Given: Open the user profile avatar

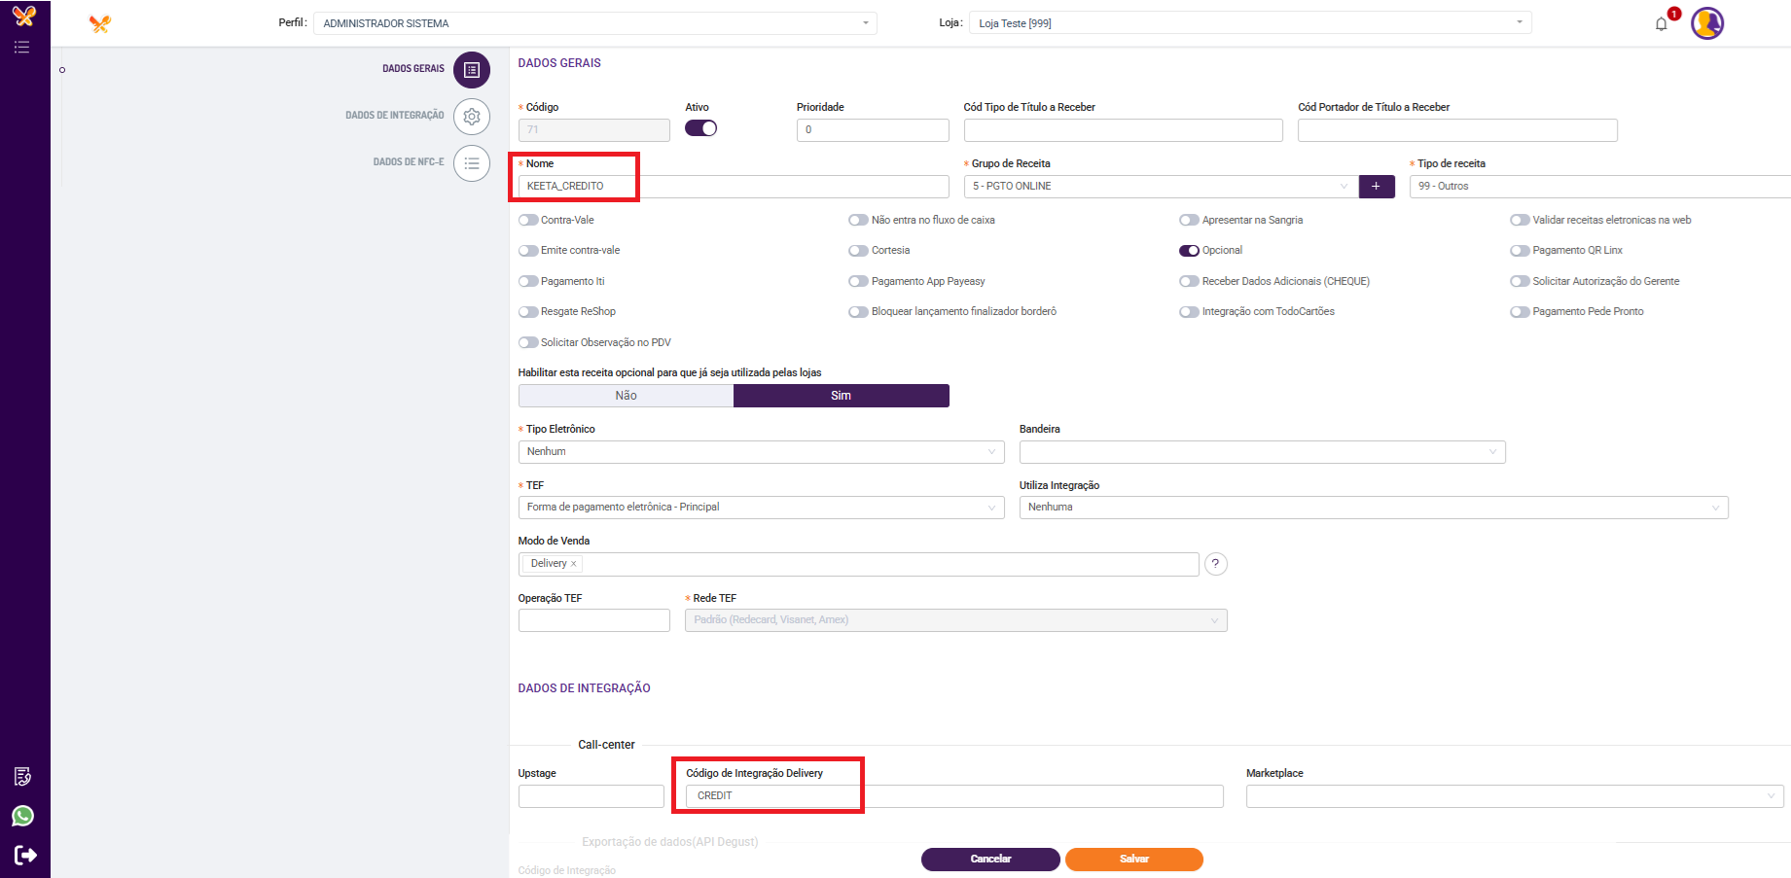Looking at the screenshot, I should (1706, 23).
